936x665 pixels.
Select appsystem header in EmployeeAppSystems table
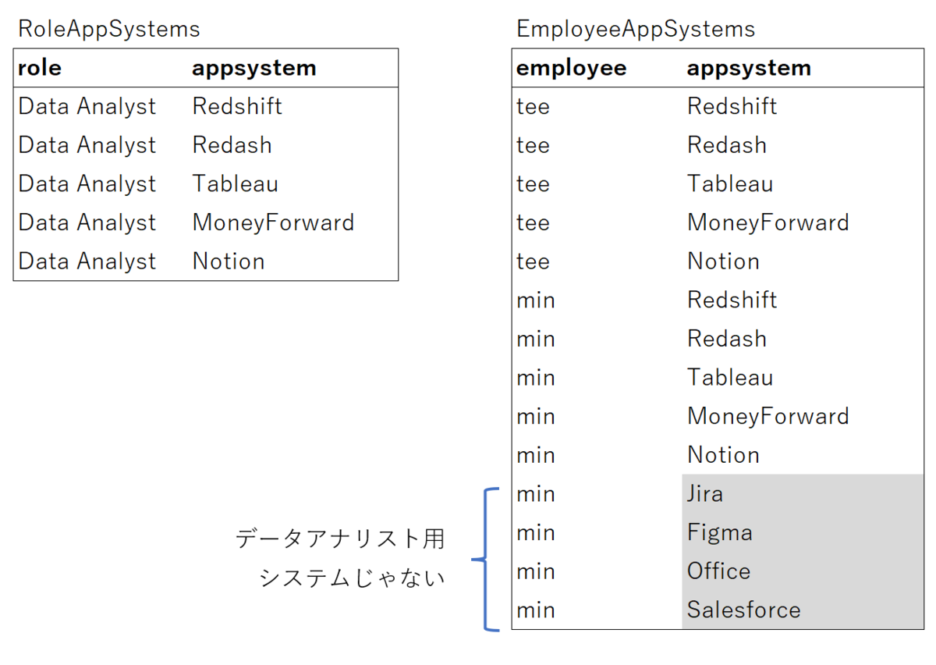[749, 68]
